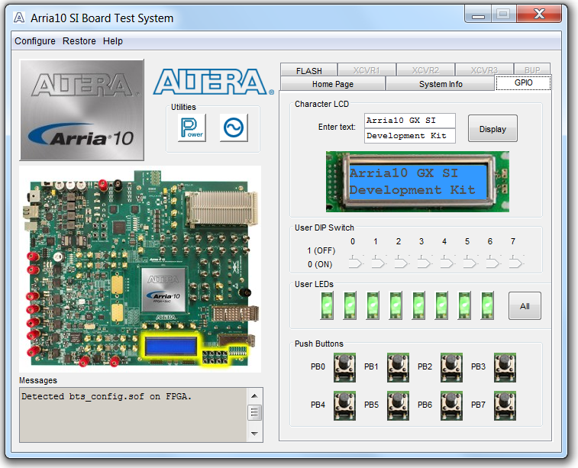578x468 pixels.
Task: Open the Configure menu
Action: (x=35, y=41)
